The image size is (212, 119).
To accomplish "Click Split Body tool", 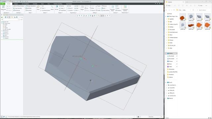I will tap(28, 8).
